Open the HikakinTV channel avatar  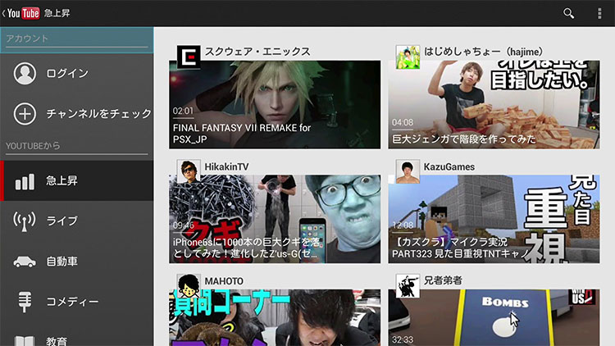[189, 171]
